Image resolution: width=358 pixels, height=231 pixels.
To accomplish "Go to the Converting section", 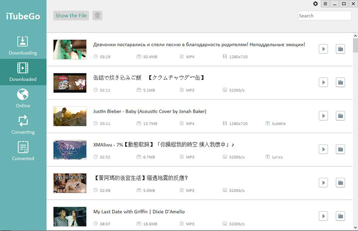I will click(x=23, y=125).
